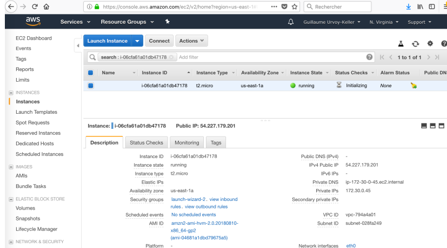Screen dimensions: 447x248
Task: Open table settings gear icon
Action: coord(430,43)
